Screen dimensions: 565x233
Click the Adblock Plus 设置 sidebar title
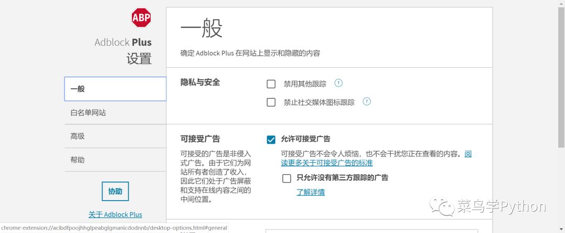point(123,50)
